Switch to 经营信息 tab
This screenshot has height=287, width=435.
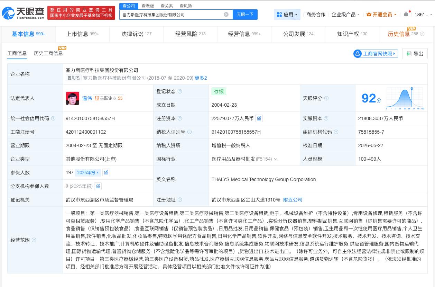(x=244, y=34)
